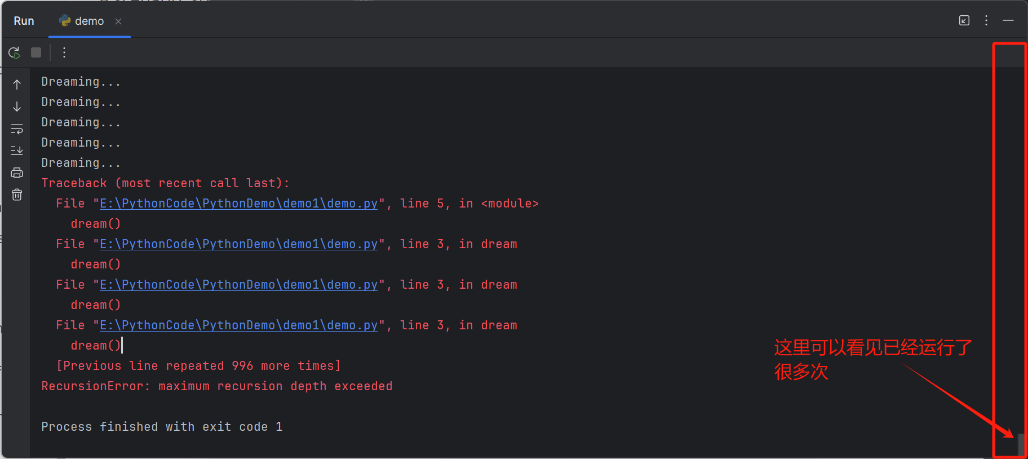The image size is (1028, 459).
Task: Click the first 'Dreaming...' output line
Action: (x=81, y=82)
